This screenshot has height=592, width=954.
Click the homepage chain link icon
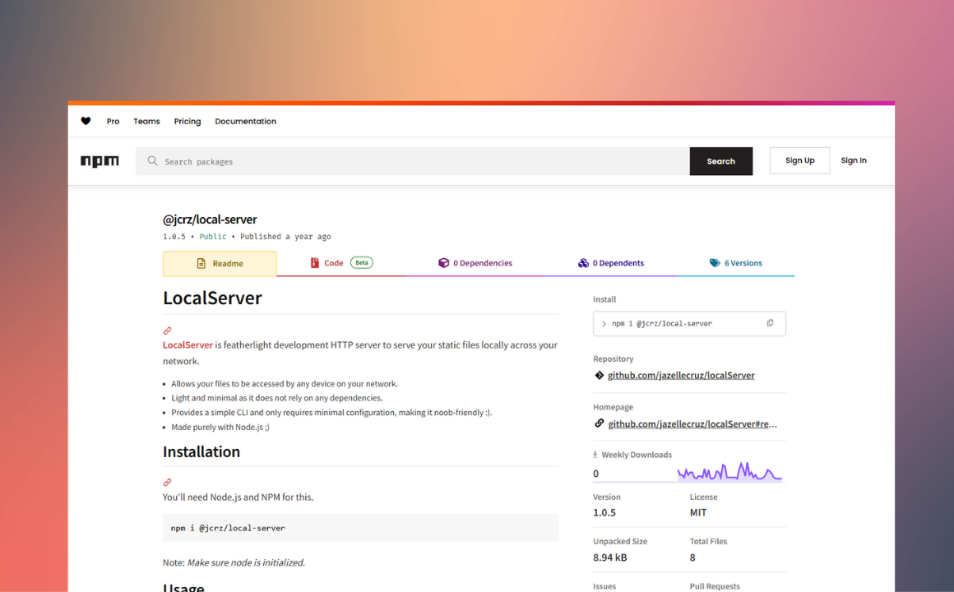pyautogui.click(x=599, y=424)
